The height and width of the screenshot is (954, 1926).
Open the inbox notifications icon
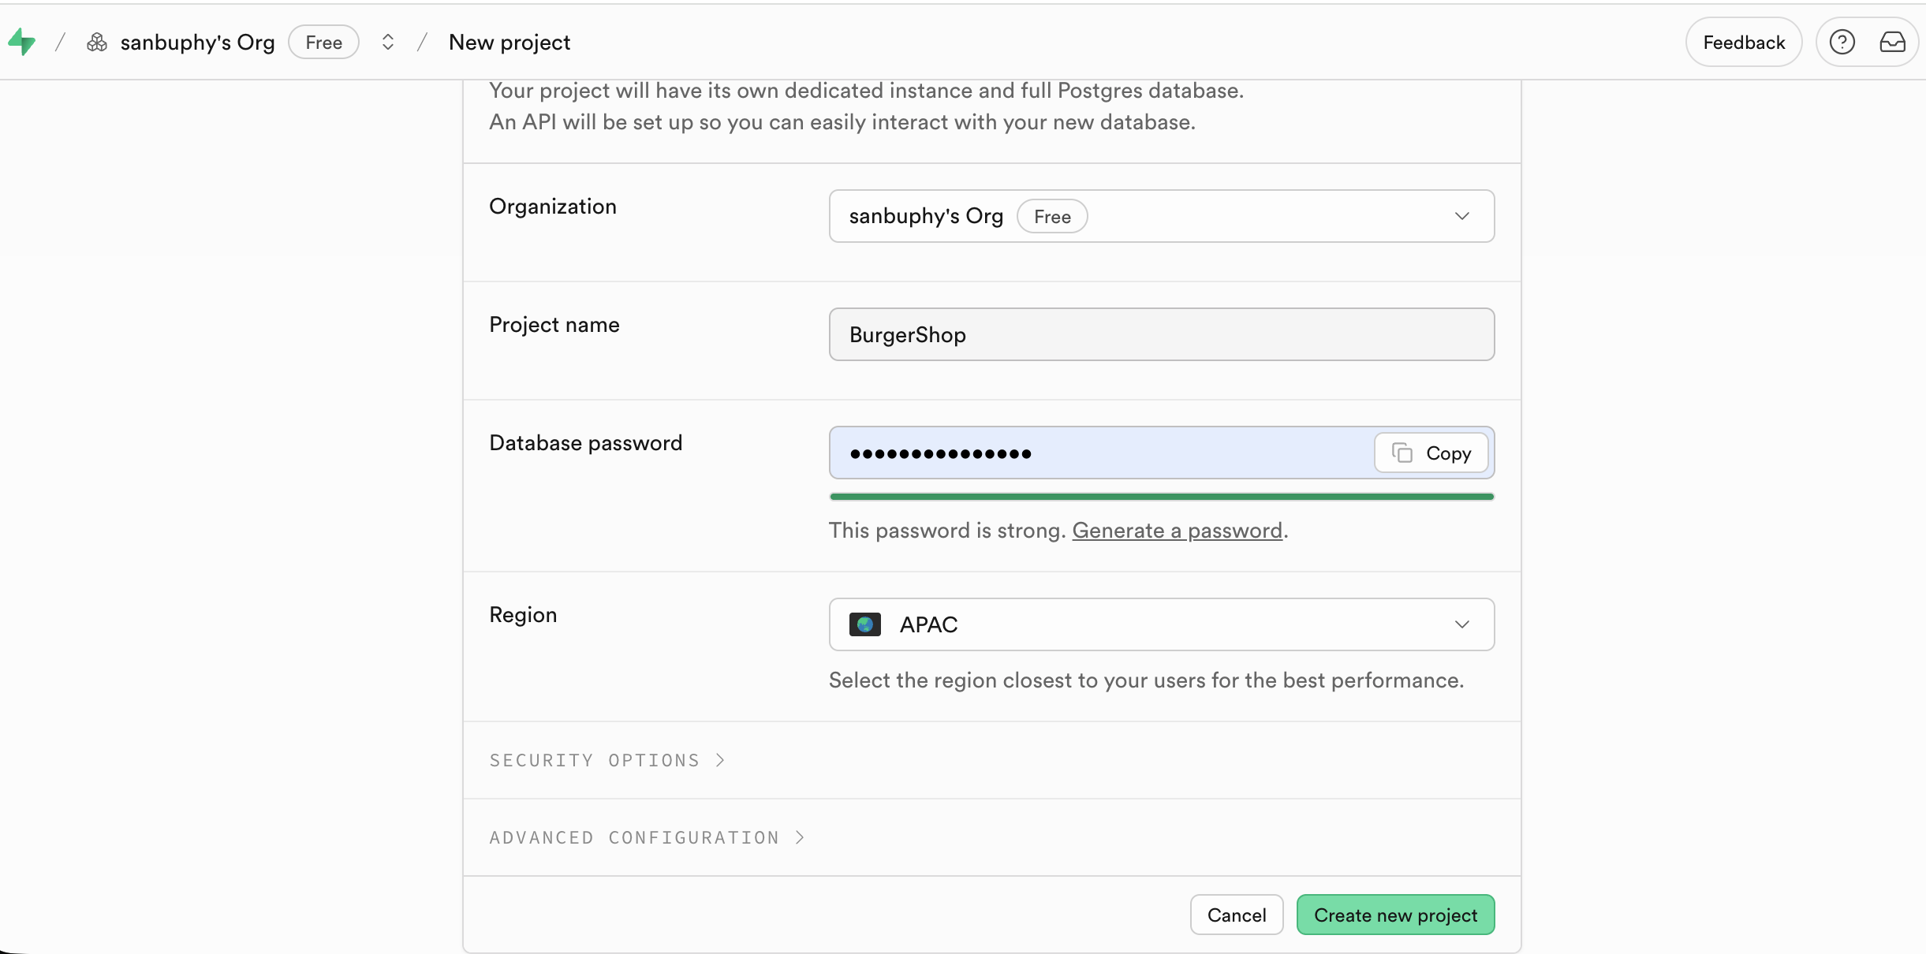pyautogui.click(x=1892, y=43)
